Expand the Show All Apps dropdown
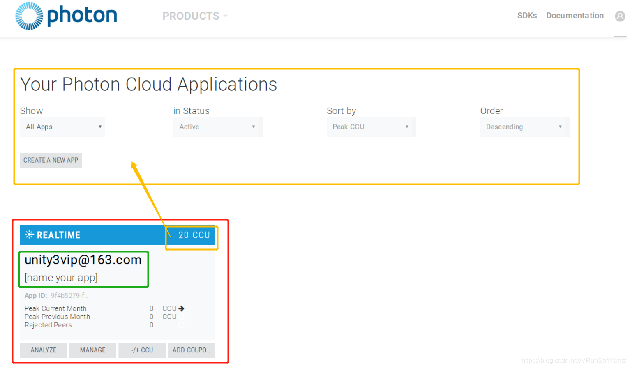 tap(62, 127)
